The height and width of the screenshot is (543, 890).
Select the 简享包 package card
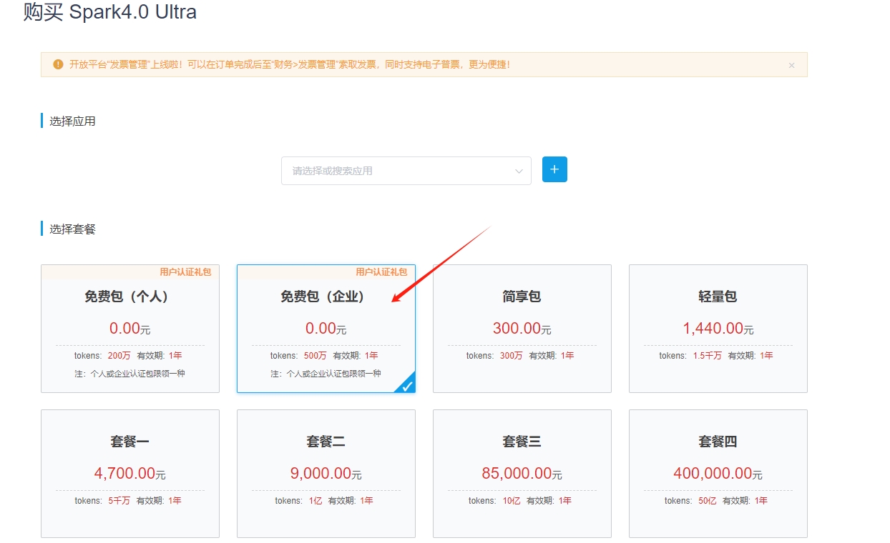(x=522, y=329)
